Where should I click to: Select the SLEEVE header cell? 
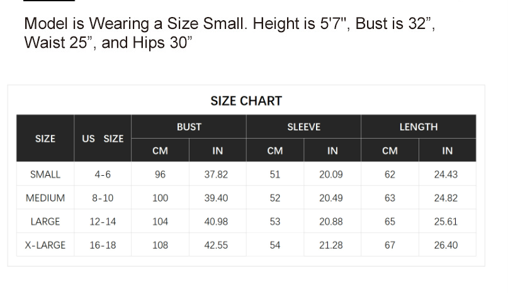[x=303, y=127]
